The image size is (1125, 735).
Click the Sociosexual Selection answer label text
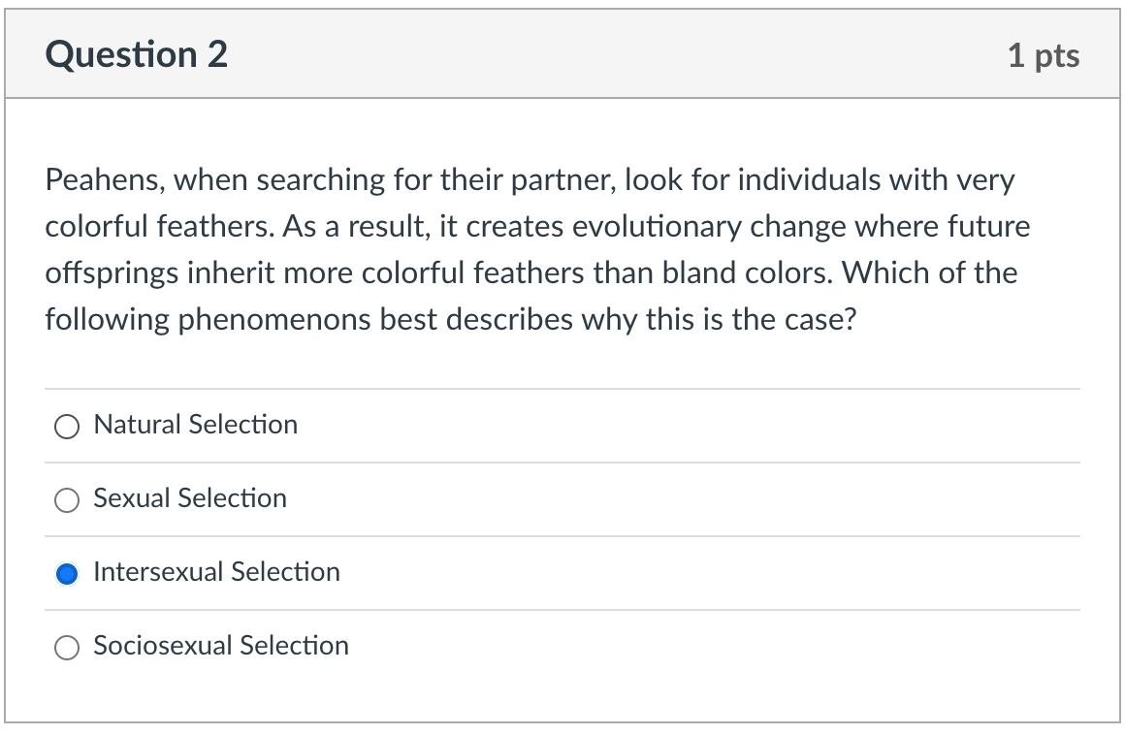point(220,646)
